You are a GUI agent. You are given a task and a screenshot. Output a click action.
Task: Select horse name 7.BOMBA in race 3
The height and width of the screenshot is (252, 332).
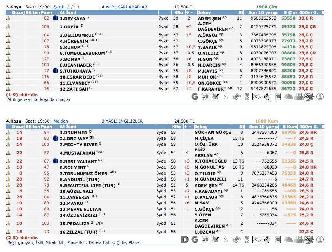click(70, 59)
